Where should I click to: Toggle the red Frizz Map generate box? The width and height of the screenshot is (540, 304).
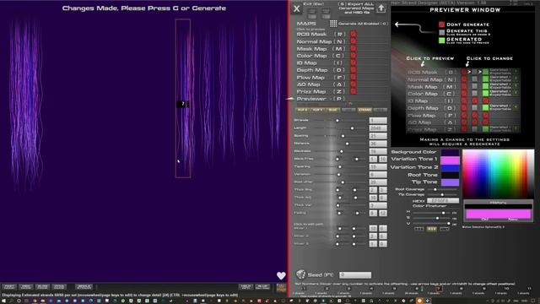click(x=353, y=91)
